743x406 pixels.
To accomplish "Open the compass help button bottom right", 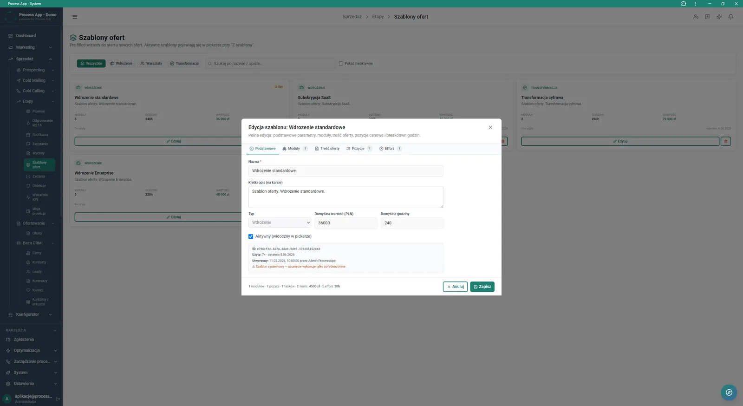I will coord(729,393).
